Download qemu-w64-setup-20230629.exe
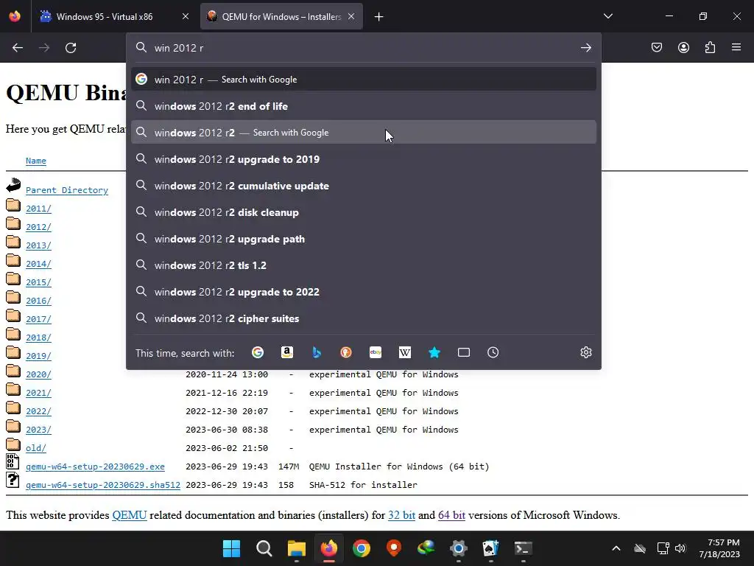Screen dimensions: 754x566 click(x=95, y=467)
